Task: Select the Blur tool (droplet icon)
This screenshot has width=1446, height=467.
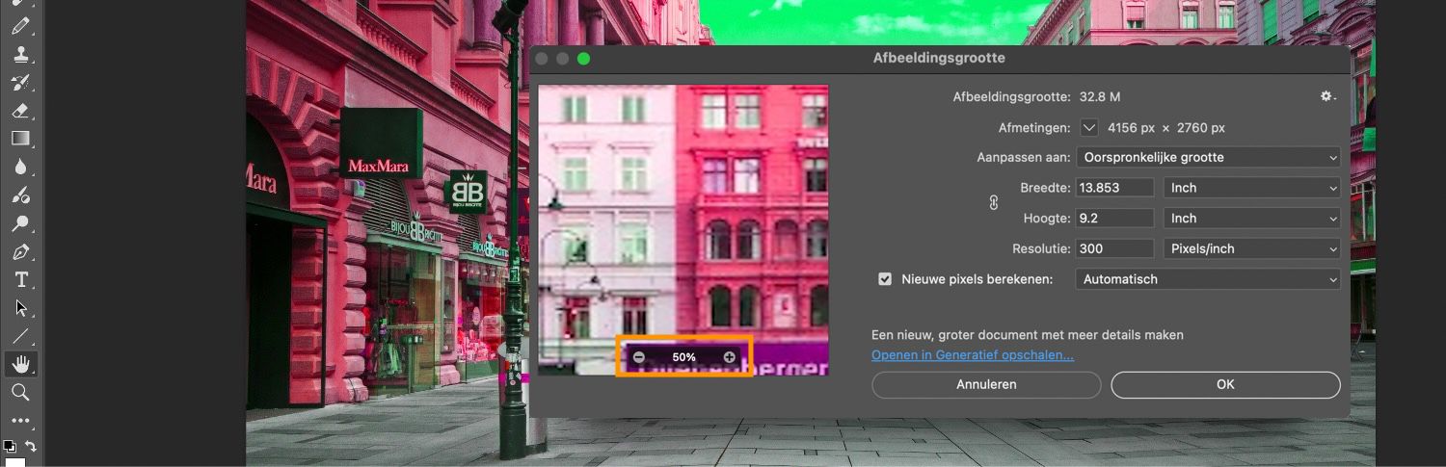Action: click(x=20, y=167)
